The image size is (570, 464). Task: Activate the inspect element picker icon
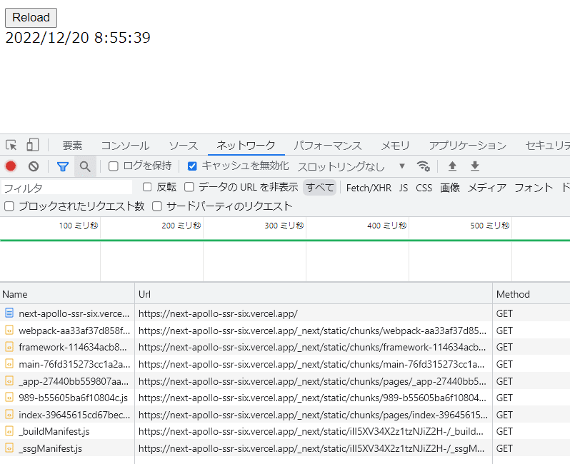coord(11,145)
